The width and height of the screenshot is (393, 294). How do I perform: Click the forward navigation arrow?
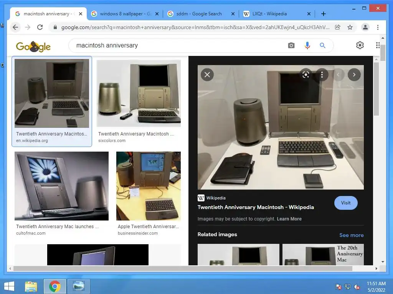coord(28,27)
